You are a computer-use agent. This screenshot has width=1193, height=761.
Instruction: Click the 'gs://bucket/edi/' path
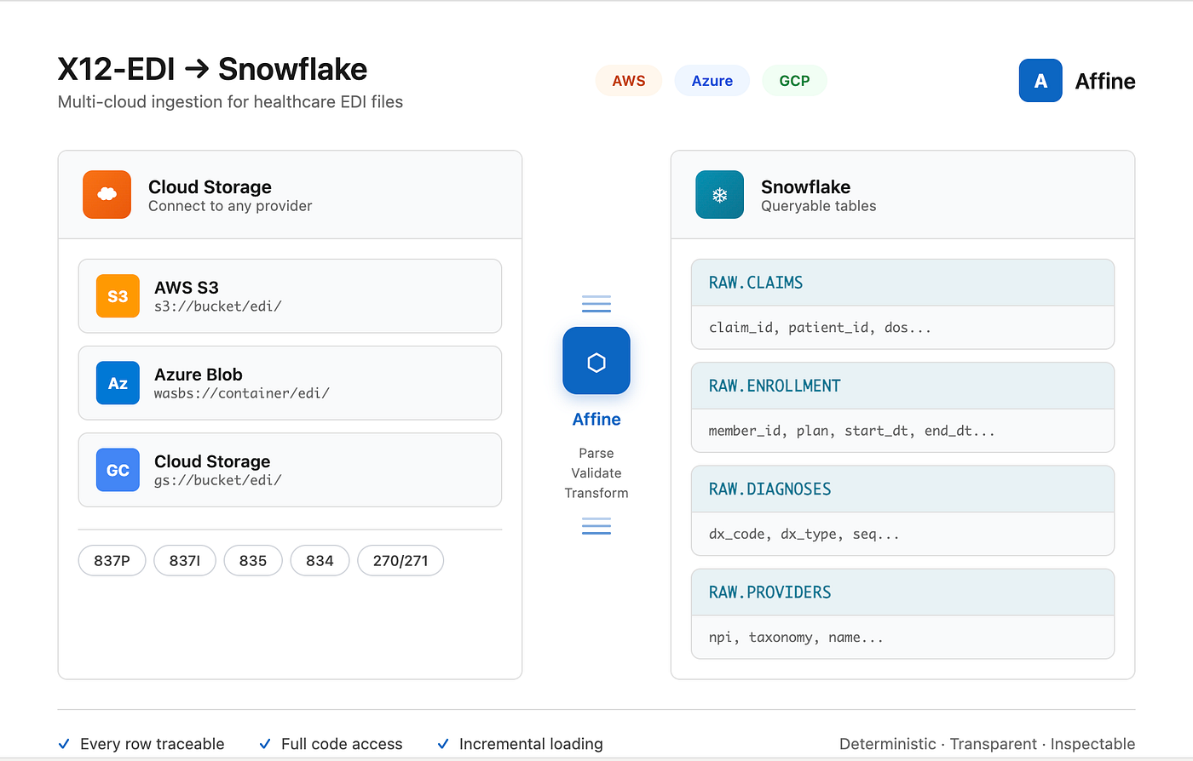(x=217, y=480)
